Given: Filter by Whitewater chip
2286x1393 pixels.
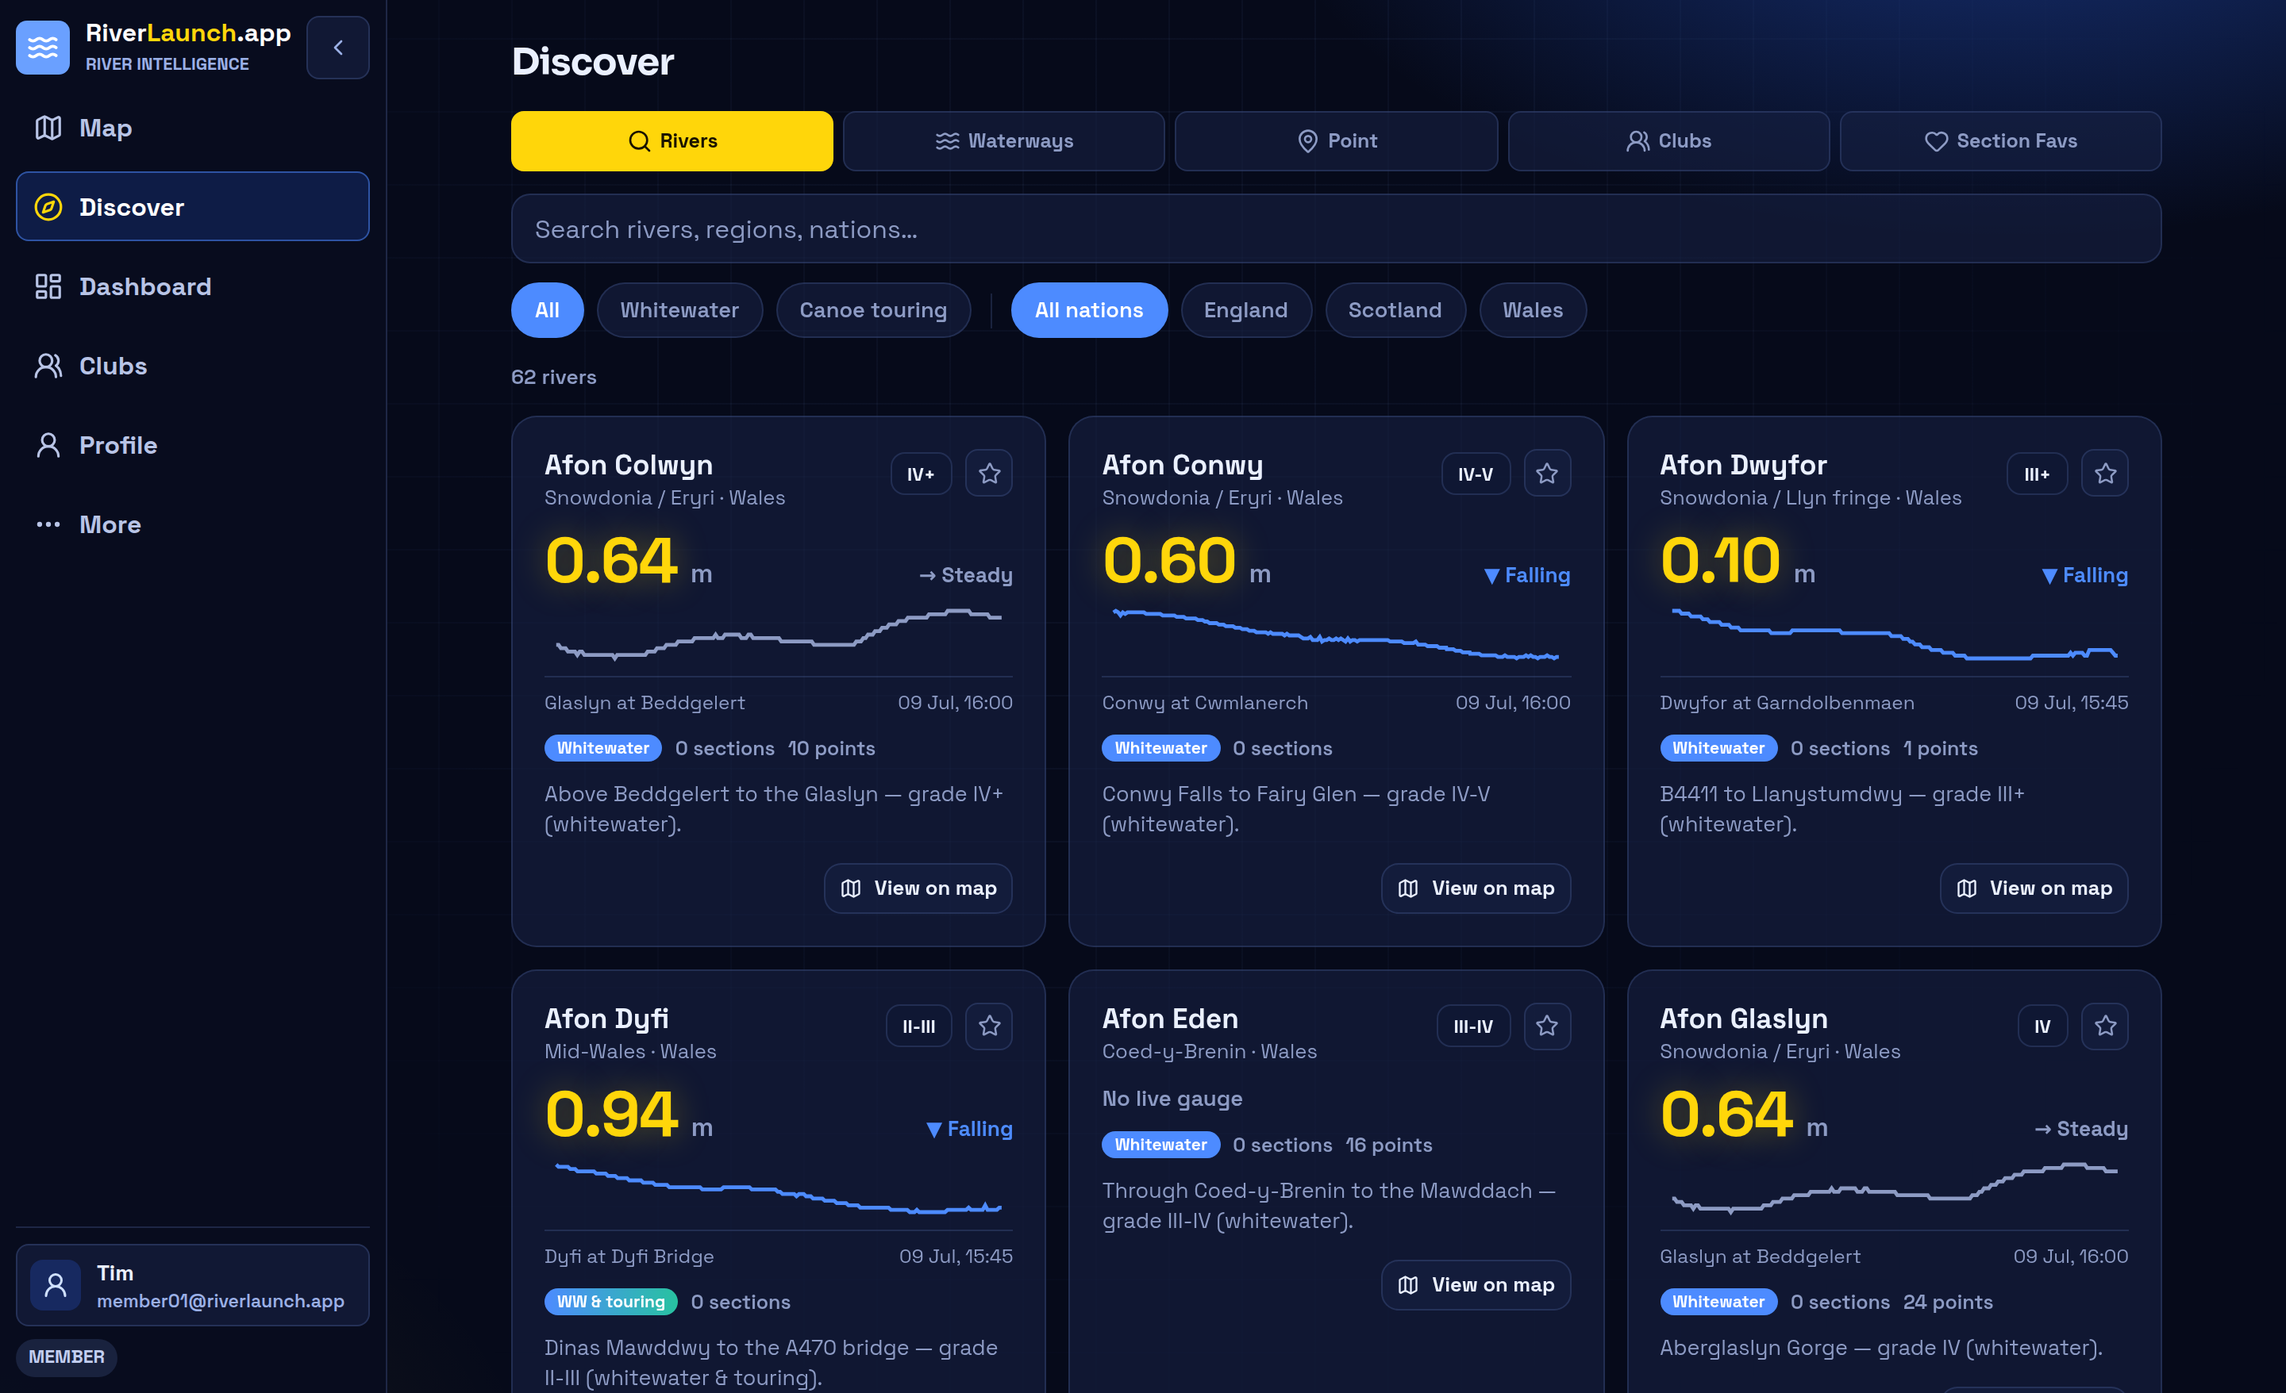Looking at the screenshot, I should (679, 309).
